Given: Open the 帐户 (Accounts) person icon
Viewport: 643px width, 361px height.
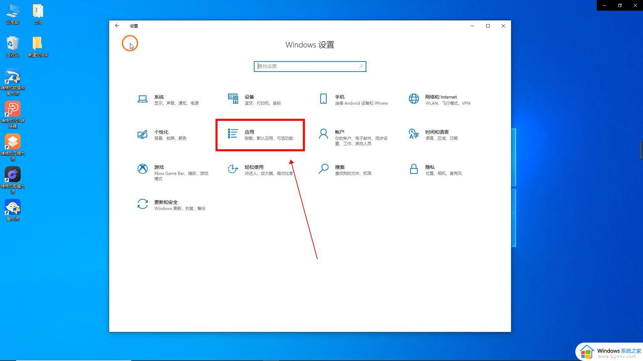Looking at the screenshot, I should (x=323, y=134).
